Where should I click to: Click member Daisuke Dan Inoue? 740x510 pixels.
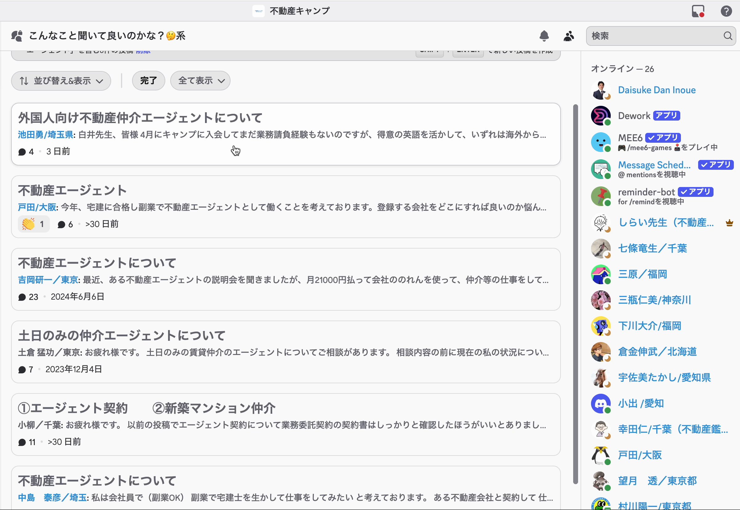tap(657, 90)
